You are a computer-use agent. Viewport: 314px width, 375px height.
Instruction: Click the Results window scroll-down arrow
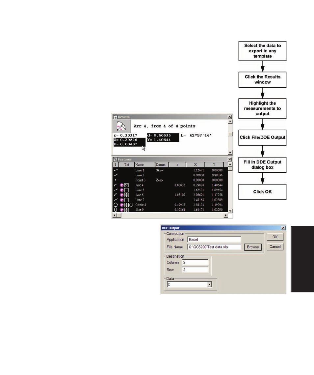[230, 152]
